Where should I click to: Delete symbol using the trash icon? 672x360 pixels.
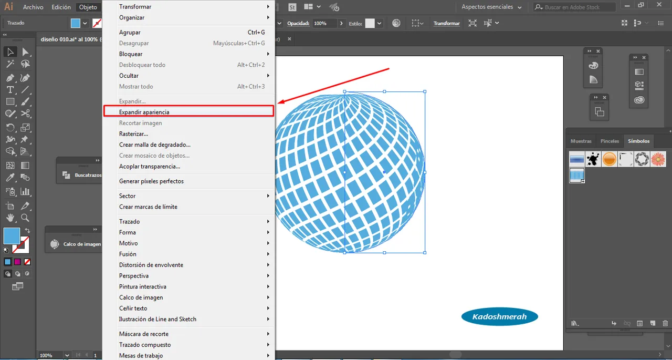(665, 323)
